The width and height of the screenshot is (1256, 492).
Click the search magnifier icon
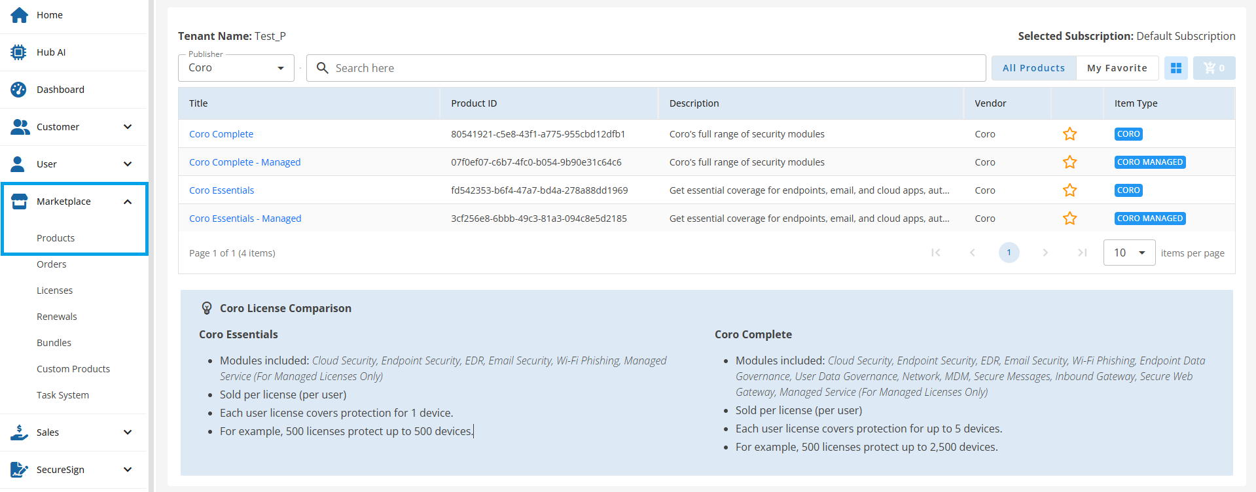coord(323,68)
